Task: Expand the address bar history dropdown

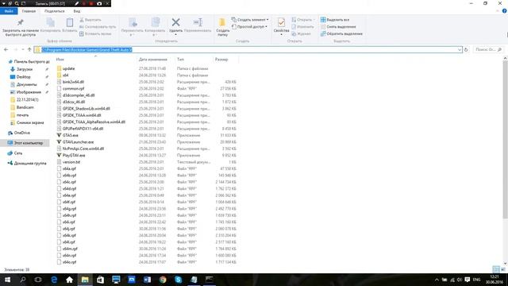Action: [x=460, y=49]
